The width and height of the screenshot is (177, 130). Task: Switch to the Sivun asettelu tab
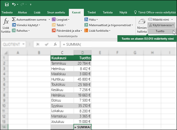tap(56, 13)
